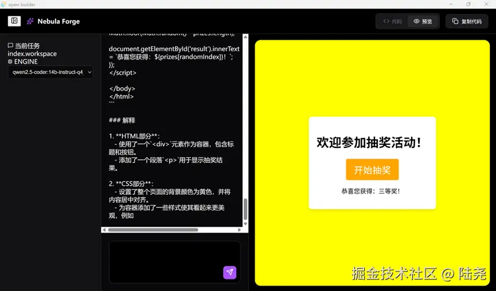Click the 复制代码 copy code button

(467, 22)
